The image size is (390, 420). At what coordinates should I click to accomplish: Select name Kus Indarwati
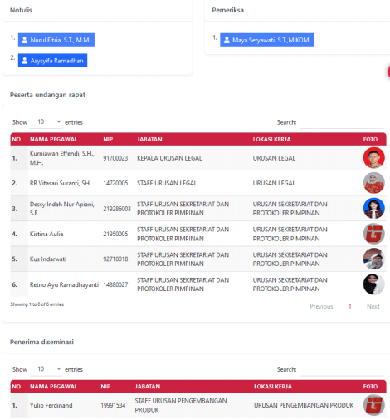[48, 259]
